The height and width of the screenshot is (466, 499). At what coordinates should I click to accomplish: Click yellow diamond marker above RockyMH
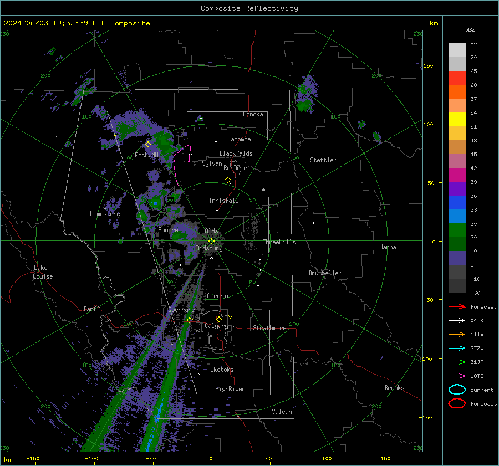point(148,145)
